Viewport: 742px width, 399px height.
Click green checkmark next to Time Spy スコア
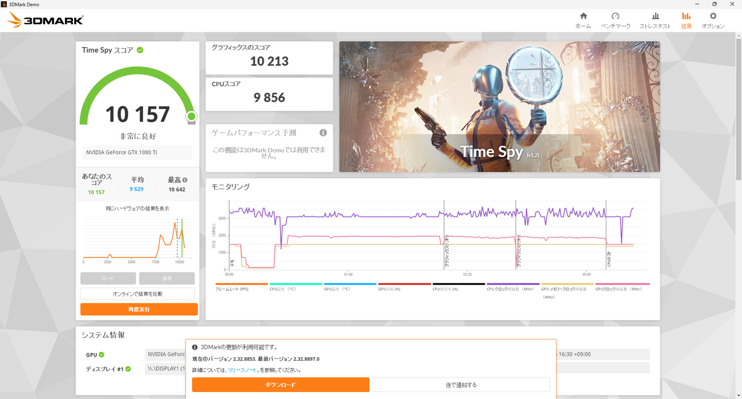tap(140, 50)
